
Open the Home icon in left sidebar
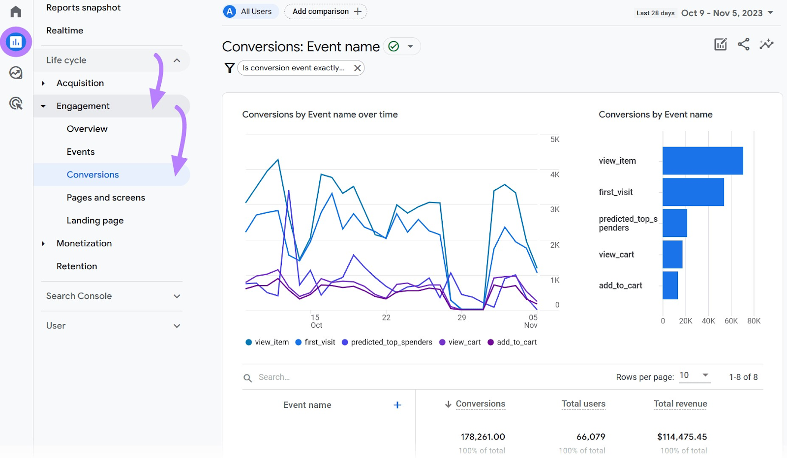click(x=15, y=11)
